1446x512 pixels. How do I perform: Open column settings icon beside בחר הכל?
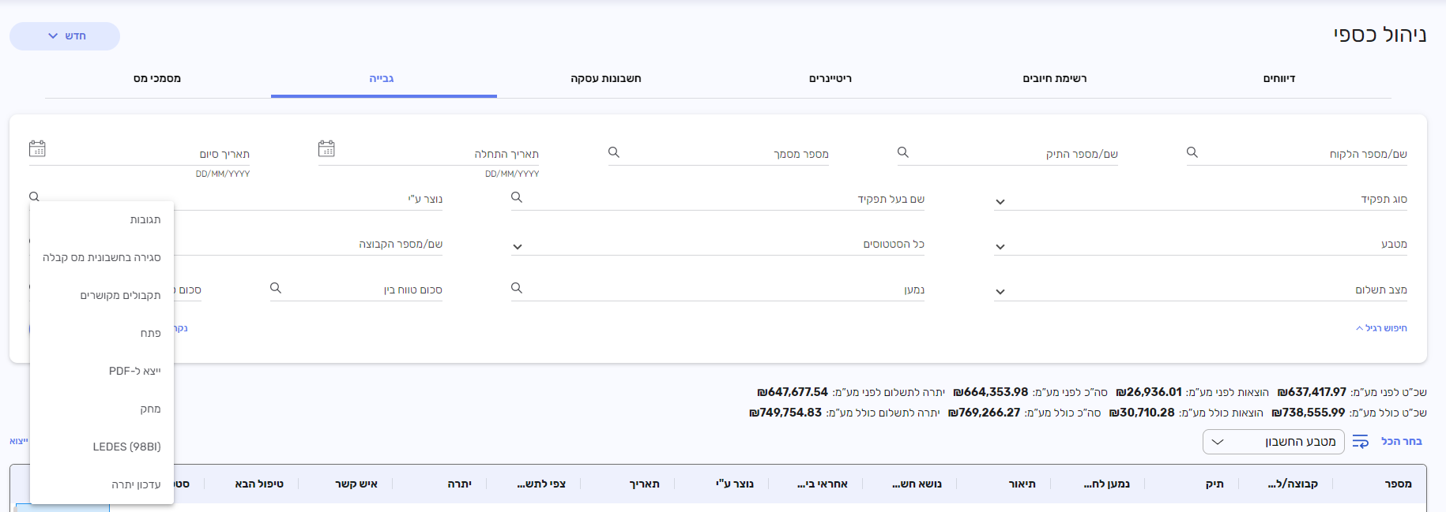point(1360,442)
